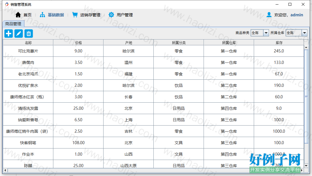
Task: Minimize the 销售管理系统 window
Action: pyautogui.click(x=277, y=4)
